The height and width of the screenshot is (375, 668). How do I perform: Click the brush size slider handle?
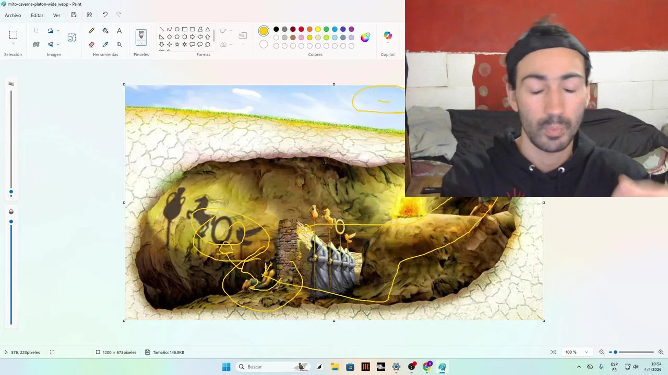11,193
